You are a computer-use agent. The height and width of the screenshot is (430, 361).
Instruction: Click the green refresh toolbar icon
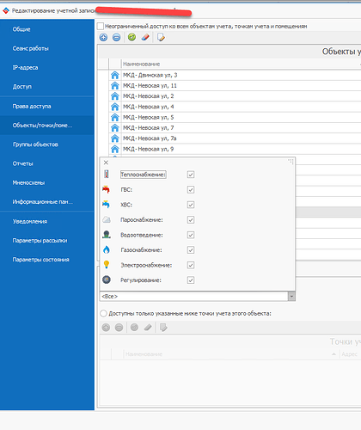[x=132, y=37]
